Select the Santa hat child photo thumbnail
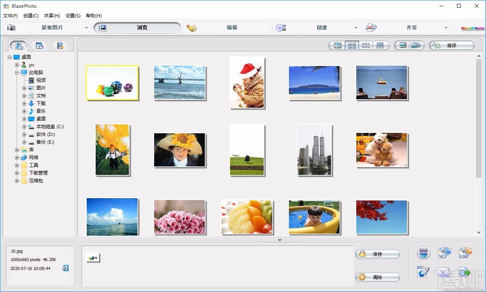This screenshot has width=486, height=292. [247, 83]
